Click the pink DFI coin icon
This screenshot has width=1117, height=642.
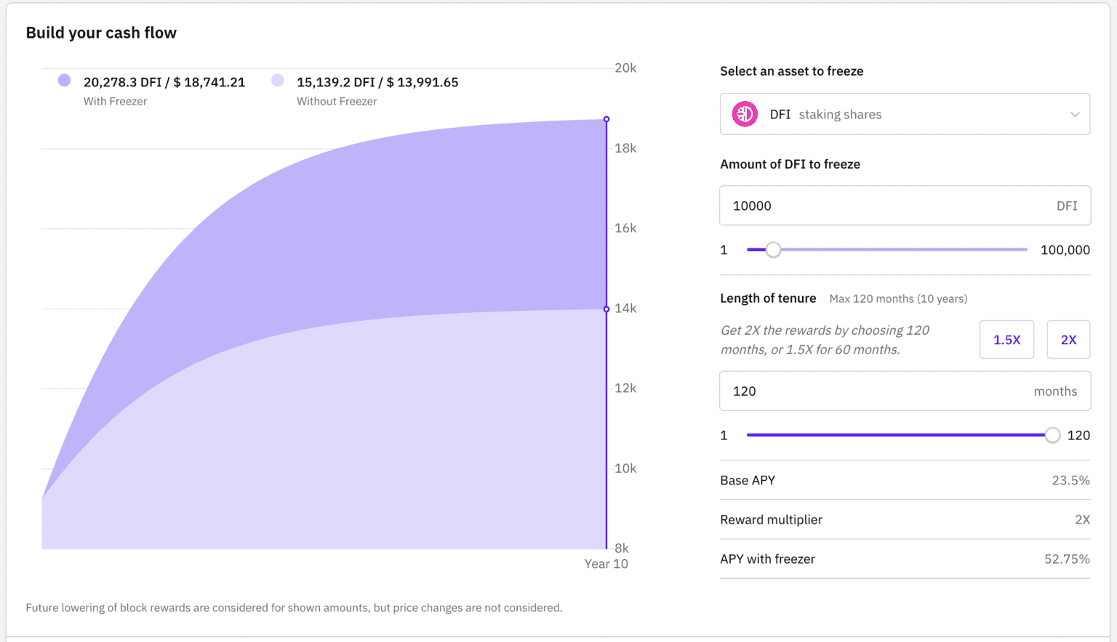(x=745, y=114)
